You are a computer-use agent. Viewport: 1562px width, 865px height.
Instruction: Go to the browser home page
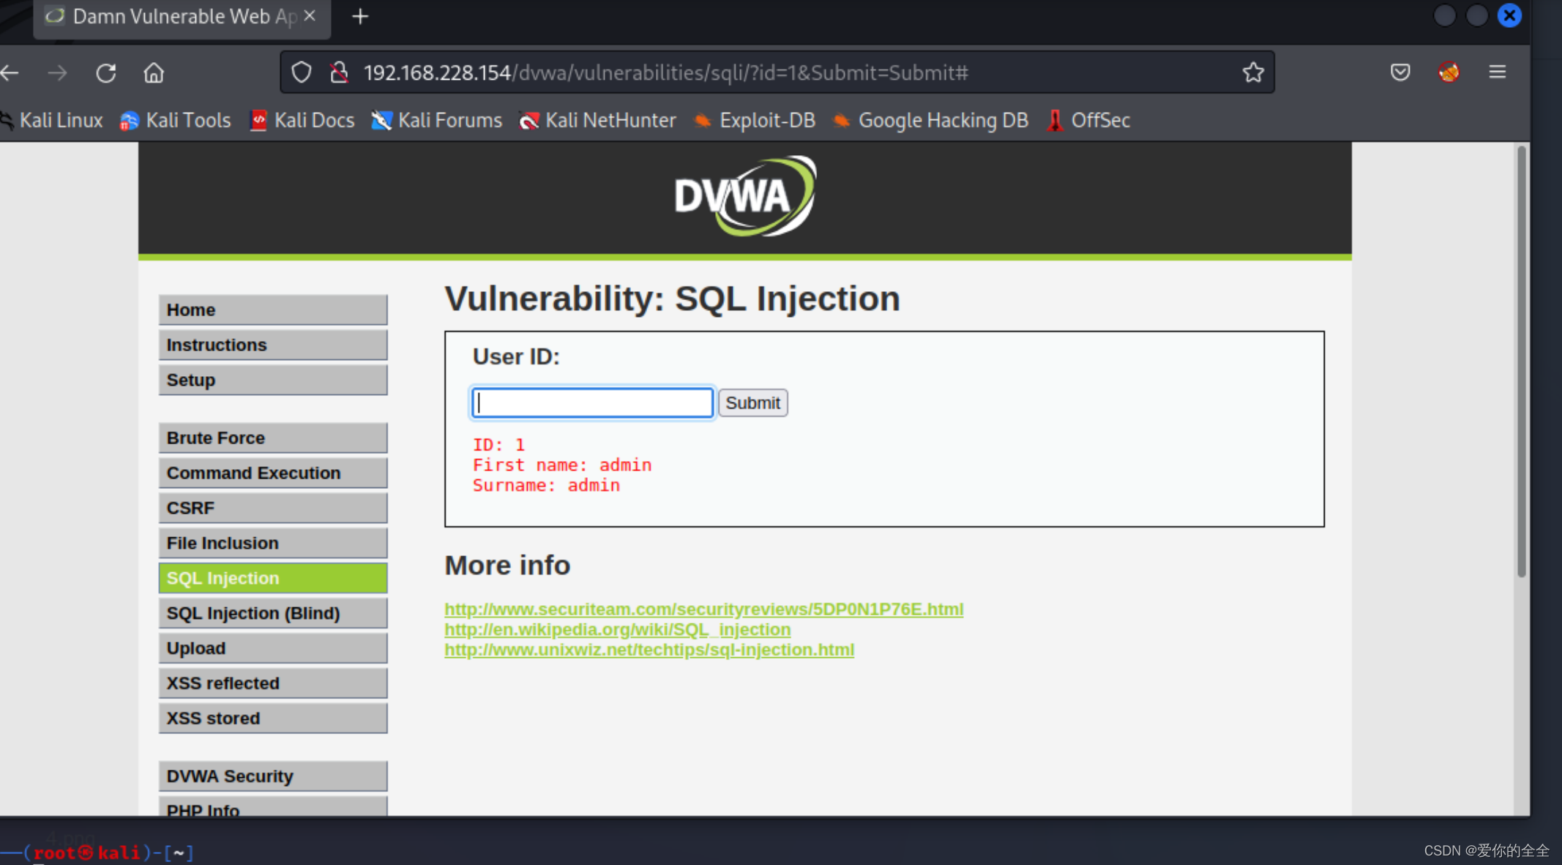154,72
